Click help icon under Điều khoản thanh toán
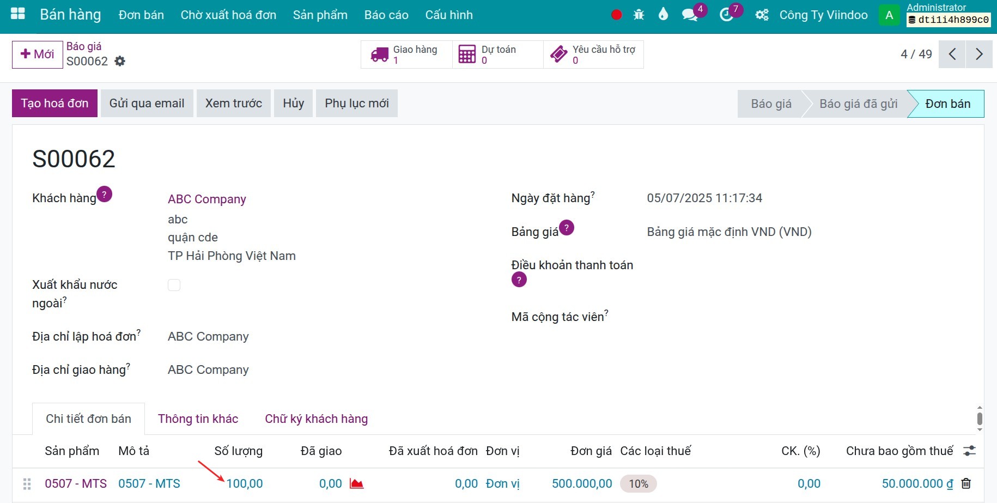 (519, 280)
